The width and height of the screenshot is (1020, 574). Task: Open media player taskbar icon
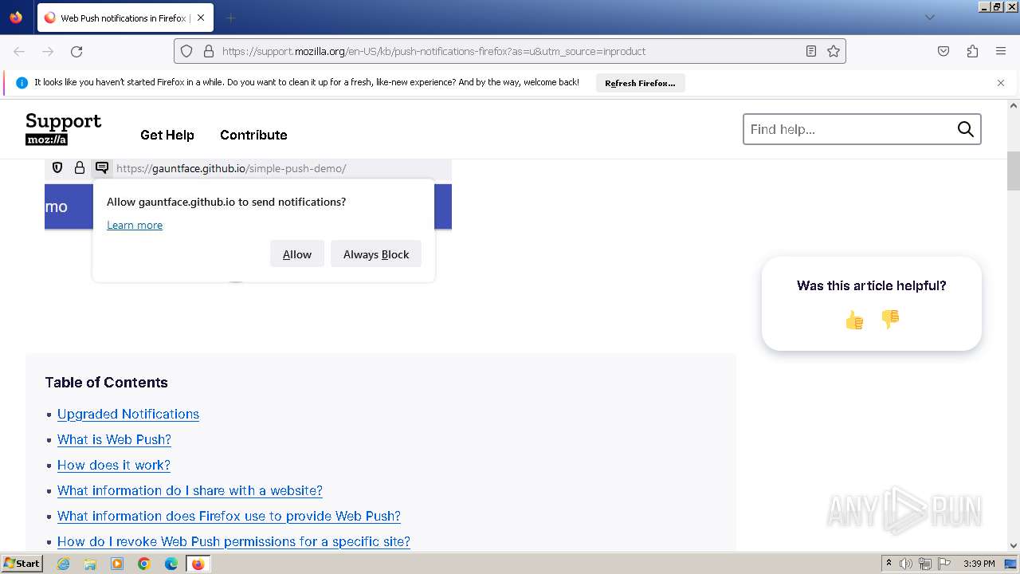117,564
